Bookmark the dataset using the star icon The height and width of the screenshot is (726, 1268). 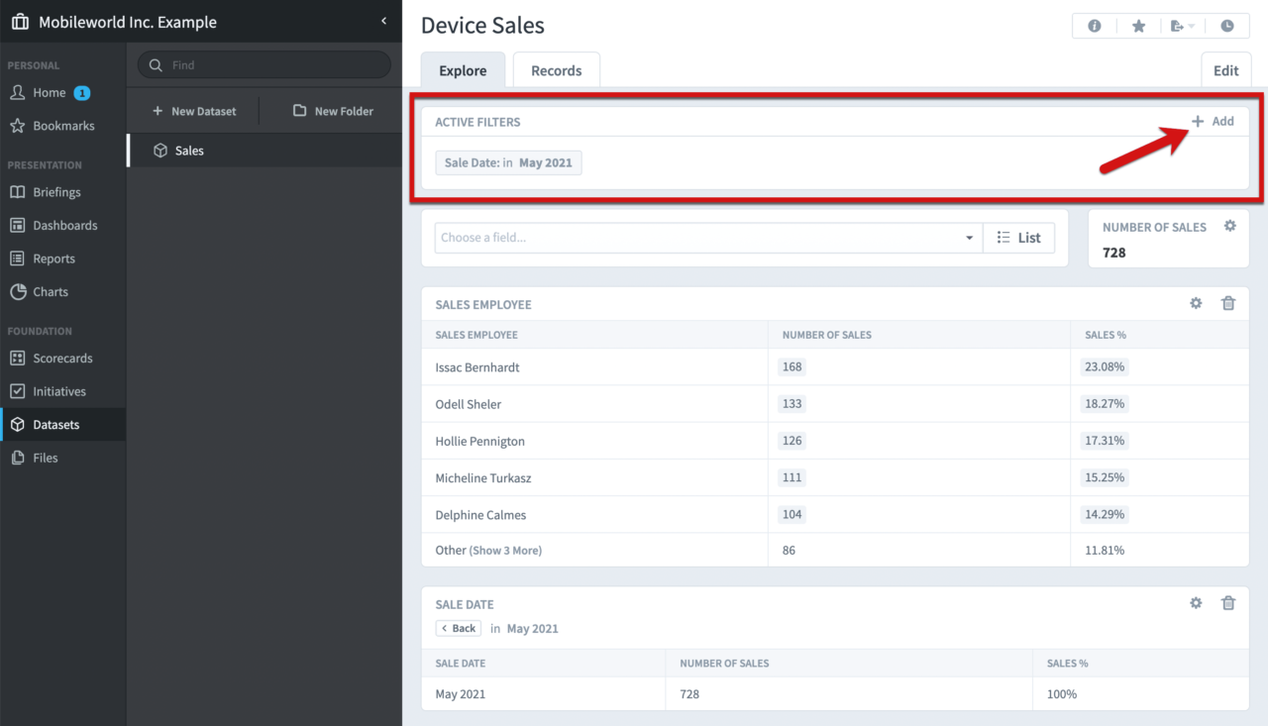coord(1138,25)
